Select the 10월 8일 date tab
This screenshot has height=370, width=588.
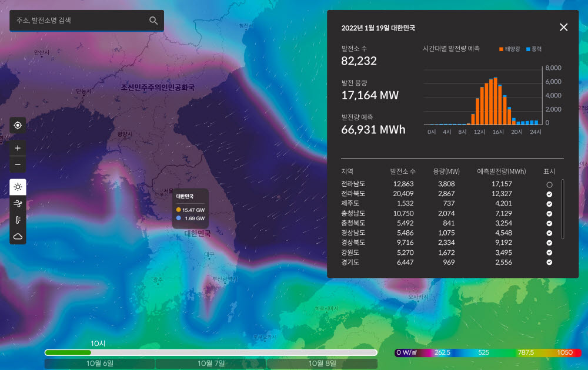click(322, 364)
